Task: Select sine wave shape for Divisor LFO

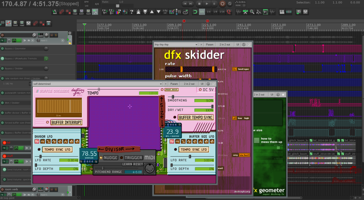Action: pos(37,142)
